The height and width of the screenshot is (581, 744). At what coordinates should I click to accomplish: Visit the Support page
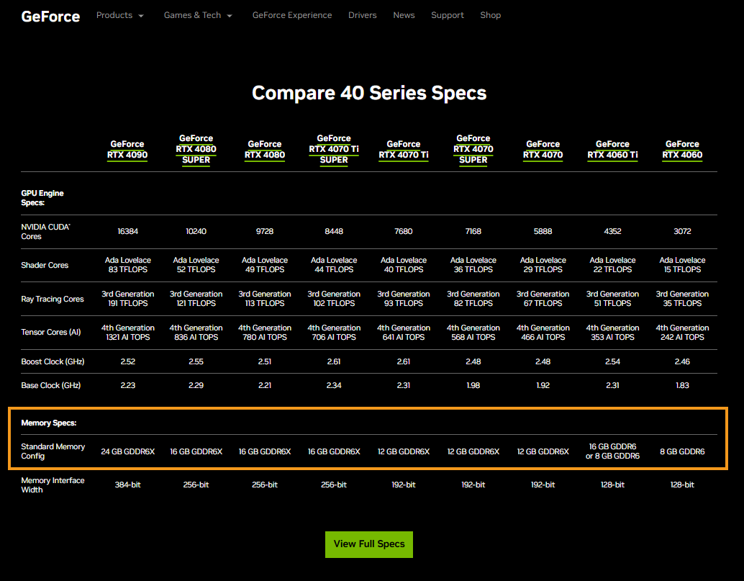pyautogui.click(x=448, y=15)
